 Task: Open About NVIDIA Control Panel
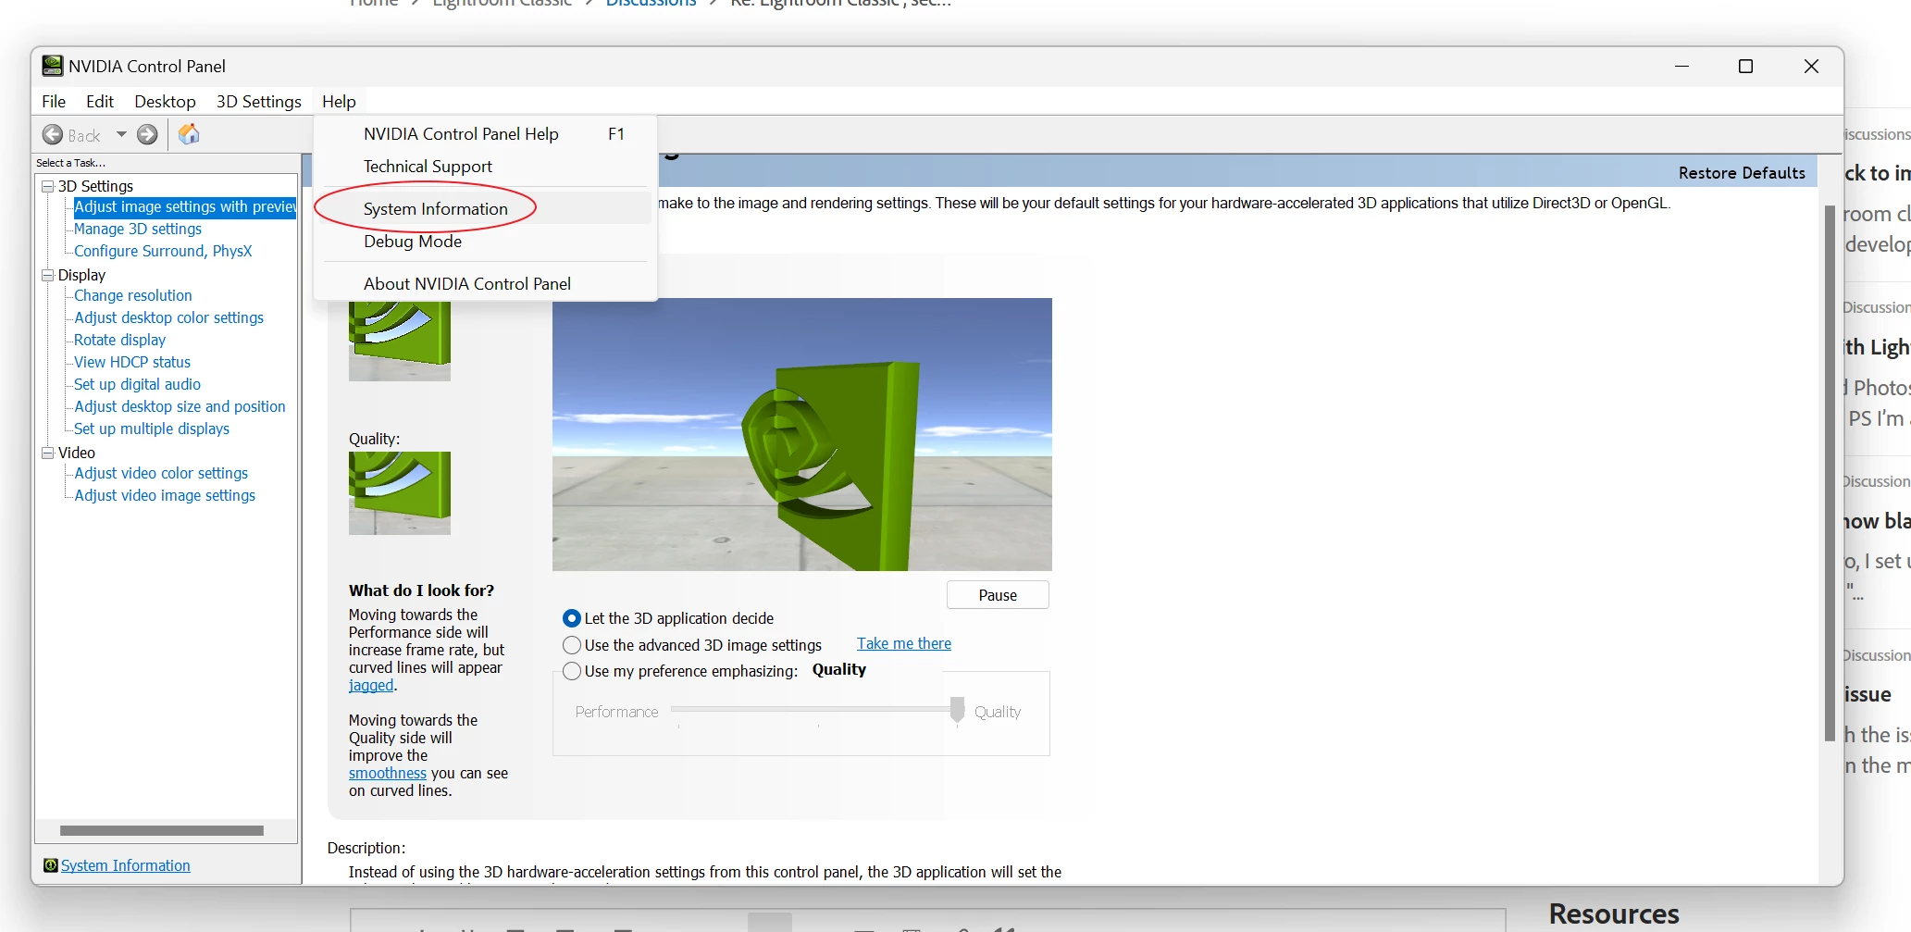(x=486, y=284)
